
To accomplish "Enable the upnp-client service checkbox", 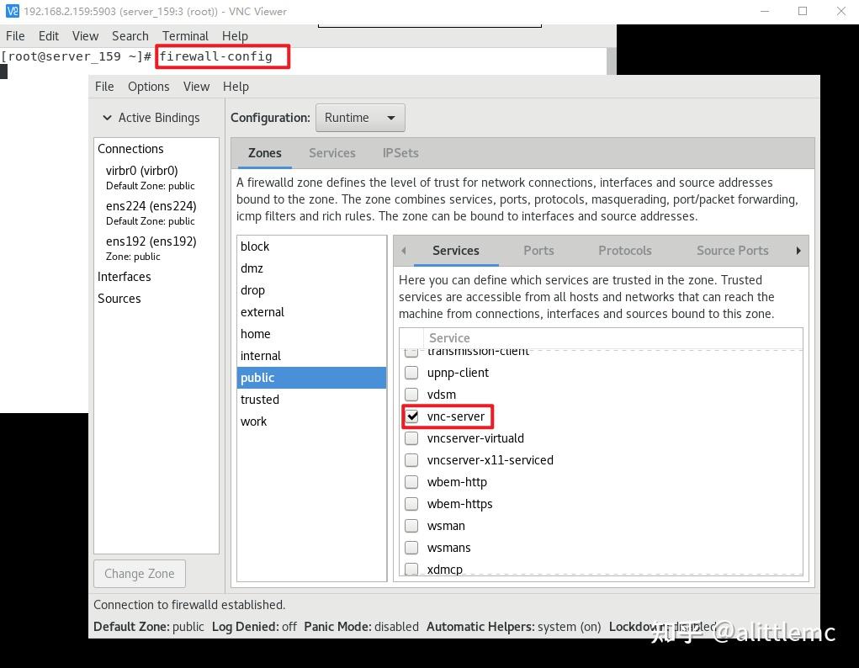I will (411, 373).
